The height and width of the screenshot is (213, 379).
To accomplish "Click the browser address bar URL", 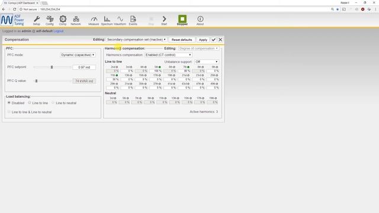I will (50, 9).
